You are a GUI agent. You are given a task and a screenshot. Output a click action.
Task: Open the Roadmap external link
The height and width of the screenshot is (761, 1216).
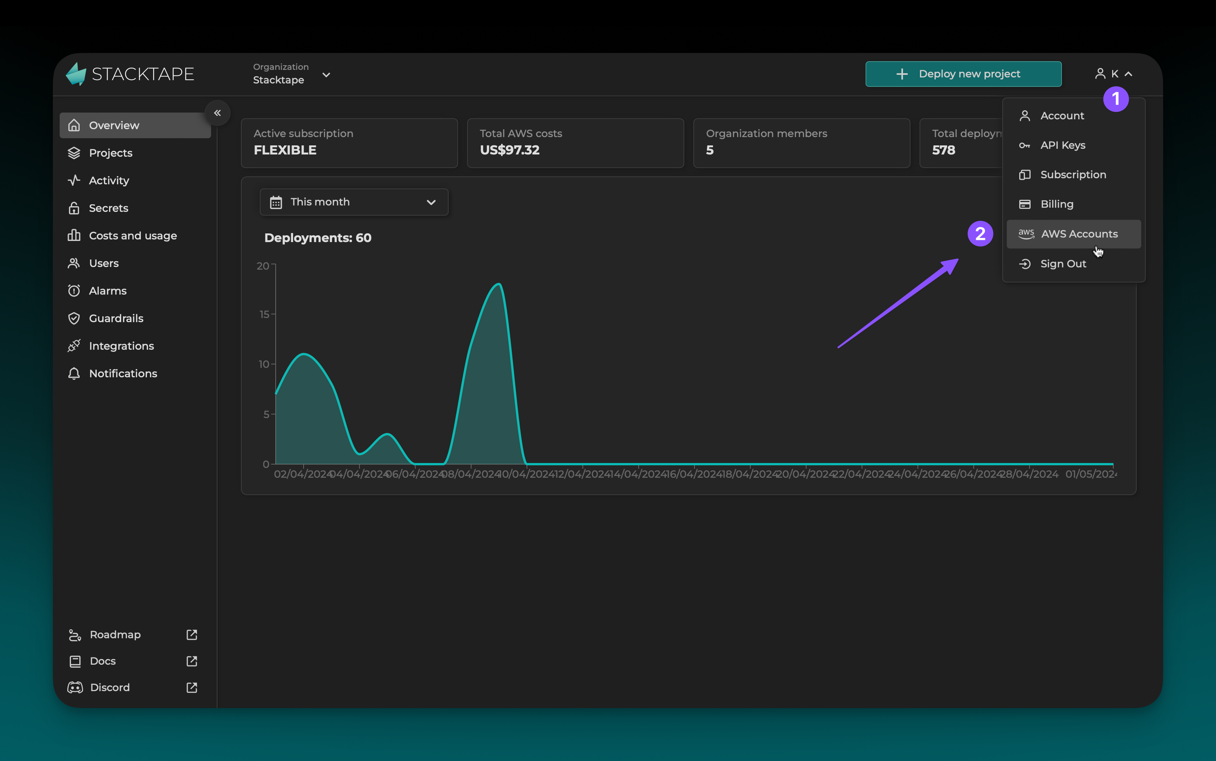point(133,634)
